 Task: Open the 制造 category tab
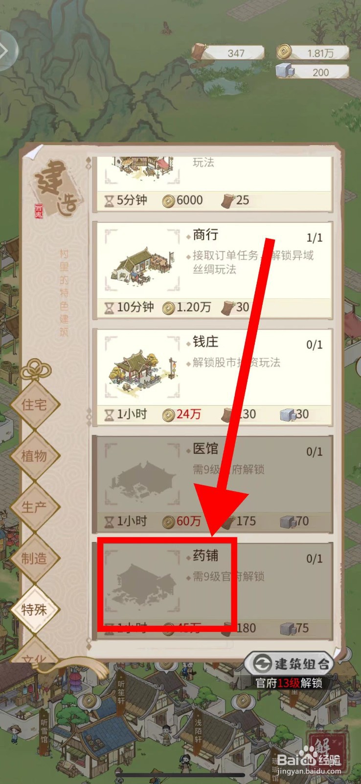34,559
